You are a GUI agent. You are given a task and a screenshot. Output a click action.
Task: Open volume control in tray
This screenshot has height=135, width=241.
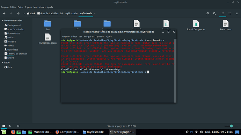(201, 132)
